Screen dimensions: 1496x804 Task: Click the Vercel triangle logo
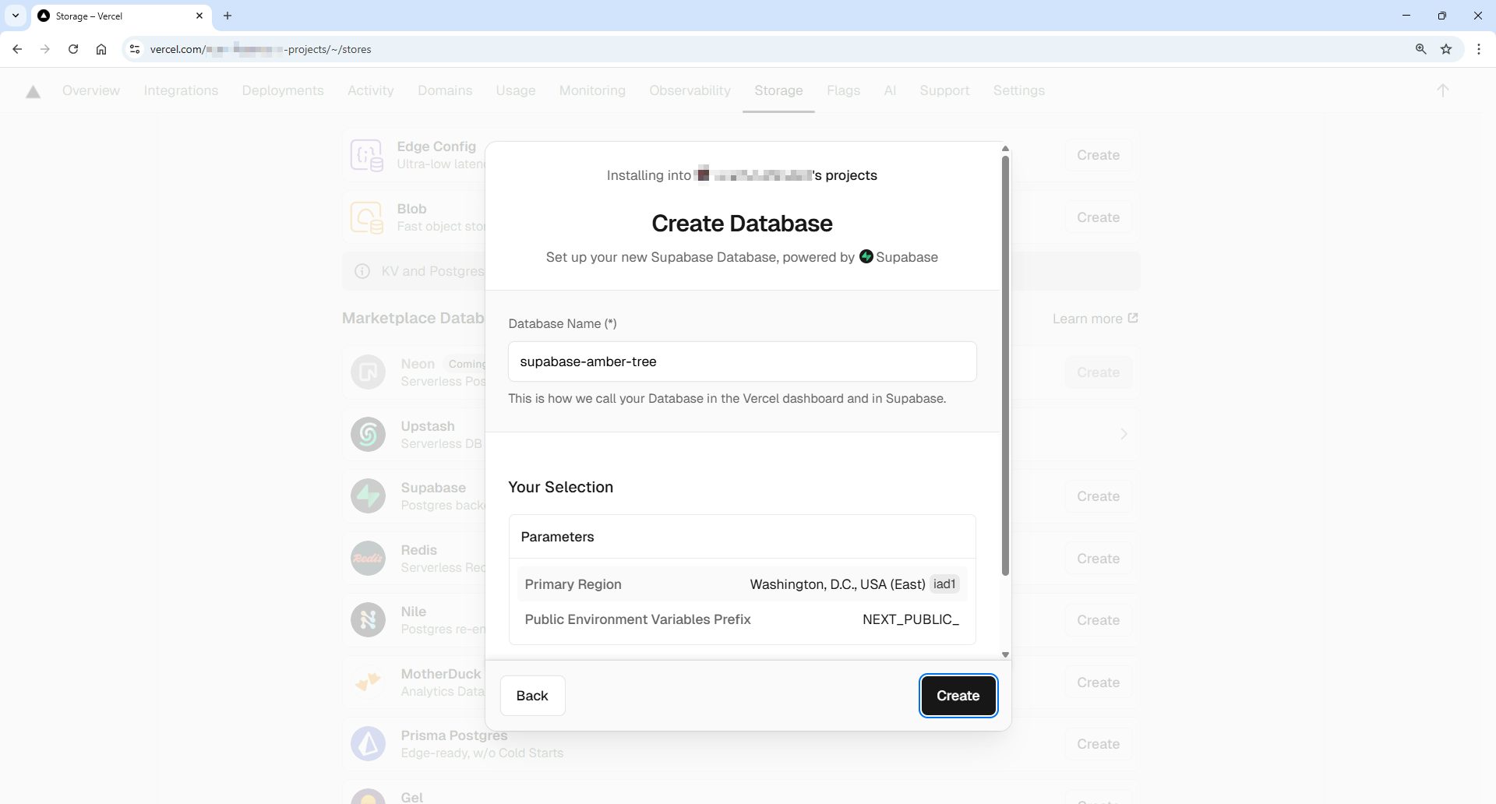pos(33,90)
